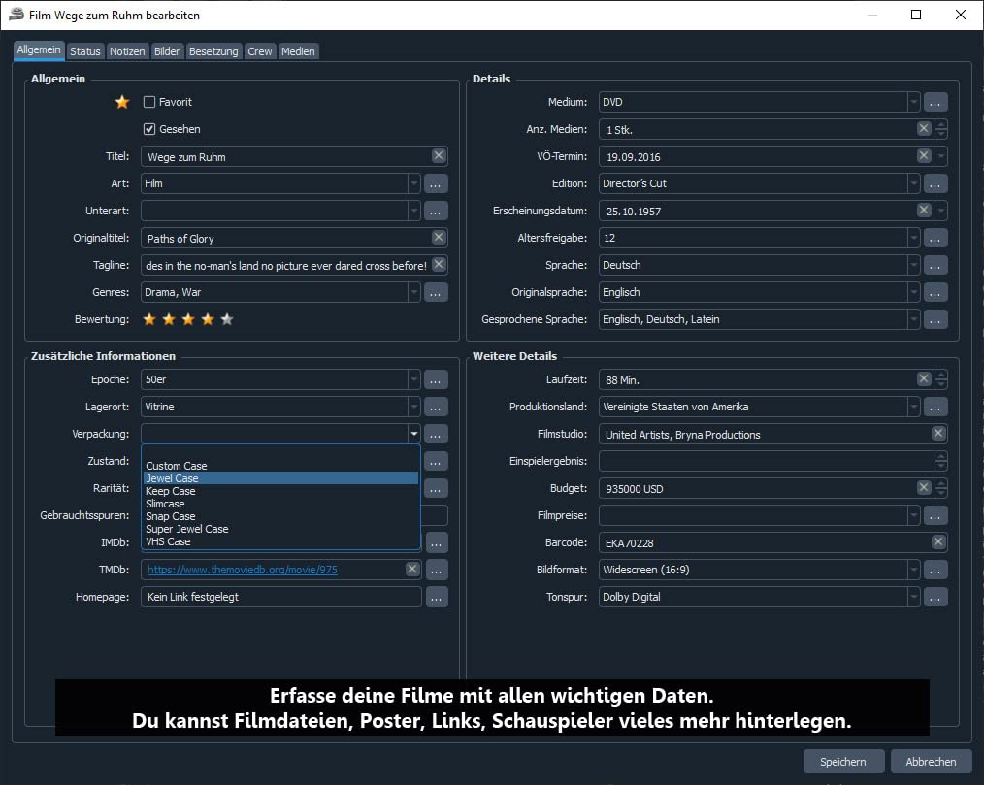Screen dimensions: 984x785
Task: Clear the Titel field with its X icon
Action: 439,155
